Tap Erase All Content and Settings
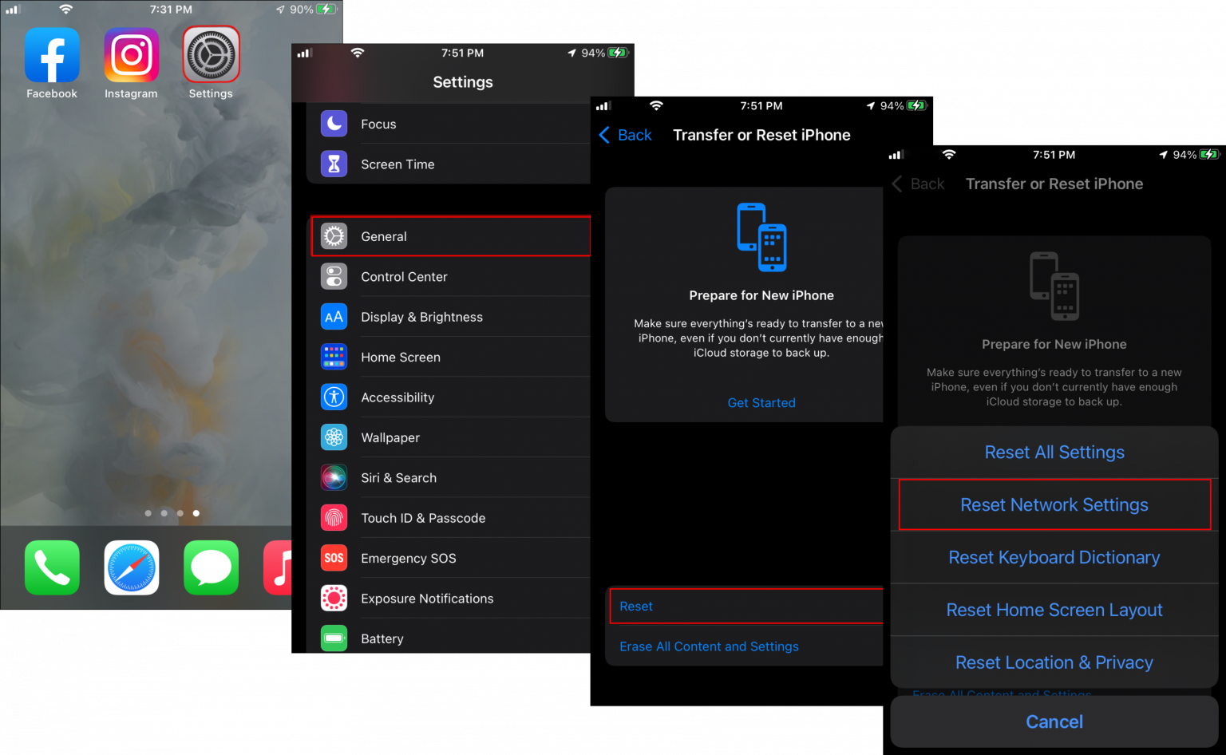The width and height of the screenshot is (1226, 755). click(709, 646)
